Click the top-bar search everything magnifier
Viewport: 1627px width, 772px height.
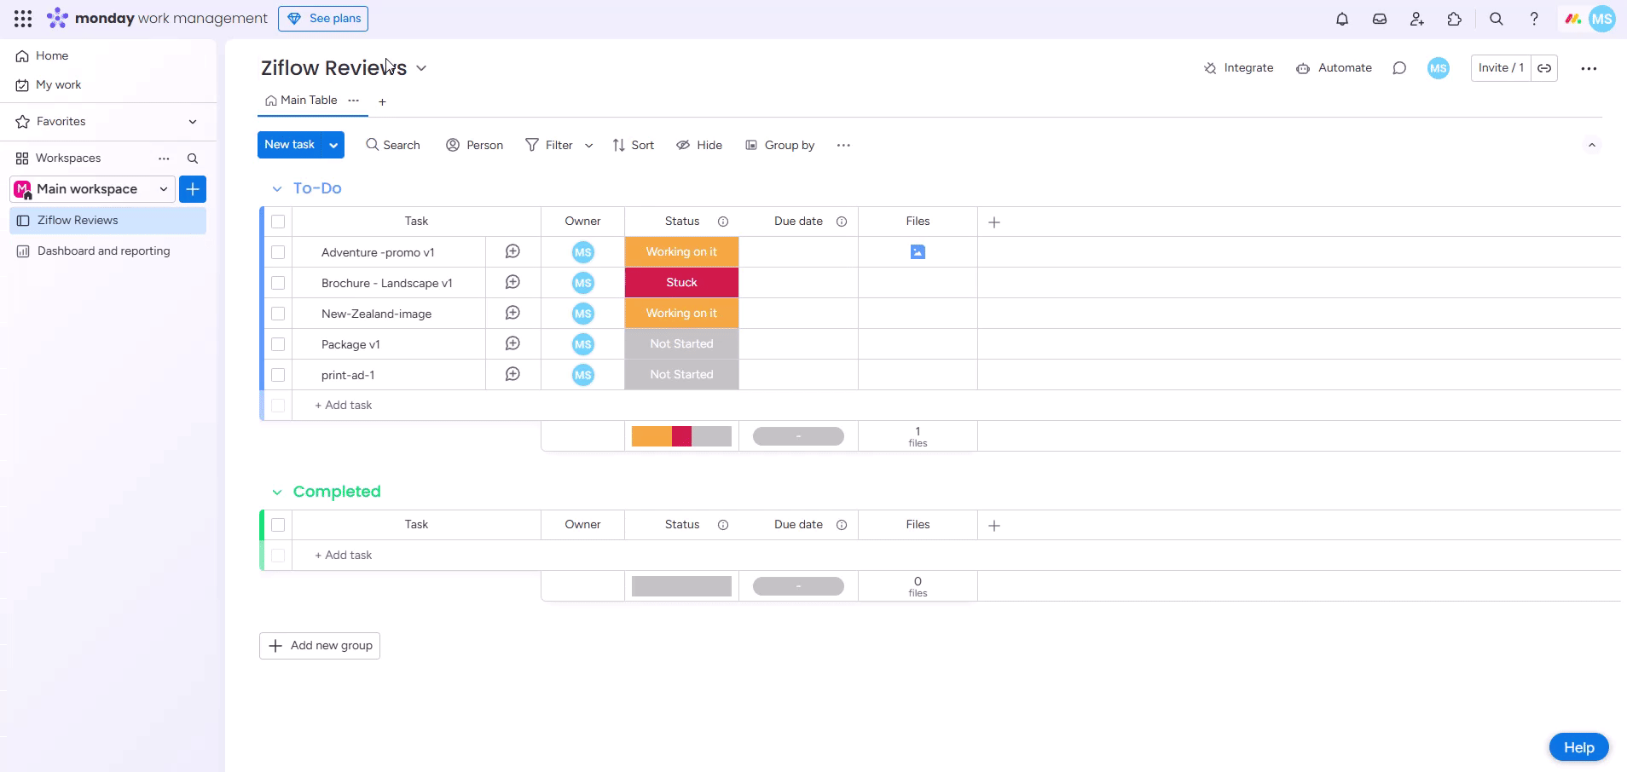tap(1497, 19)
